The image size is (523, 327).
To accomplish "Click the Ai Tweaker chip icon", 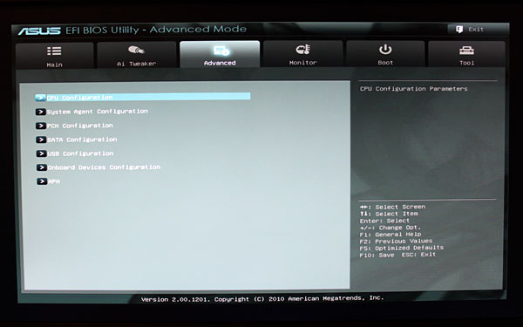I will pyautogui.click(x=136, y=50).
